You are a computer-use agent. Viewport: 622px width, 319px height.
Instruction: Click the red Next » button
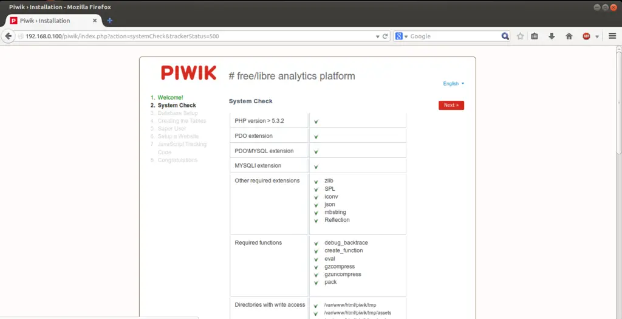tap(451, 105)
